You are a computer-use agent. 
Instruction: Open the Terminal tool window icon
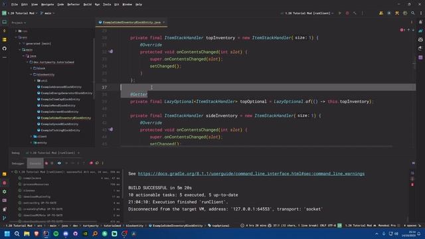[x=5, y=200]
